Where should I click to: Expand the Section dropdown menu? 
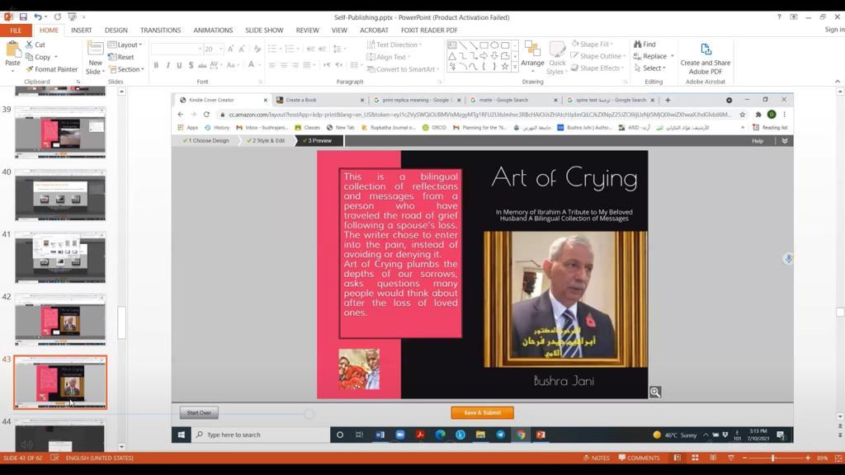[127, 69]
